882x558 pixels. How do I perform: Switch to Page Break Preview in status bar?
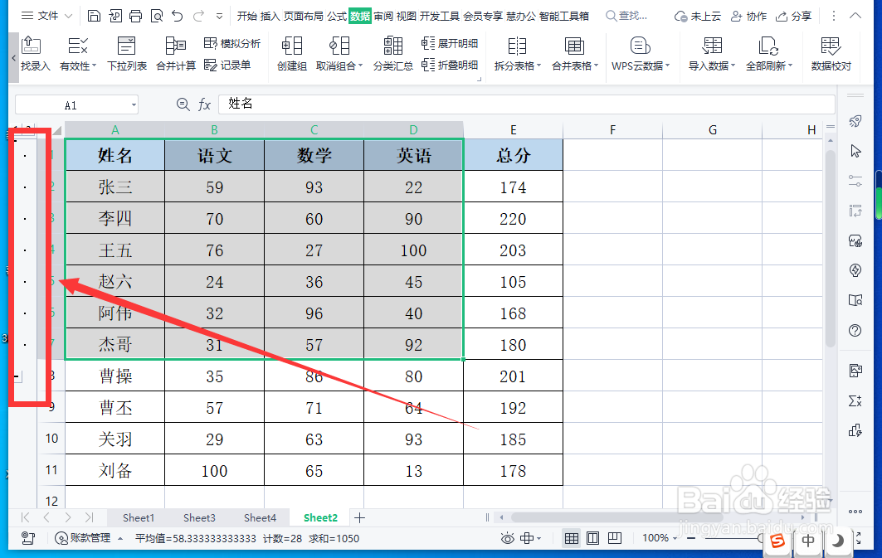point(614,538)
